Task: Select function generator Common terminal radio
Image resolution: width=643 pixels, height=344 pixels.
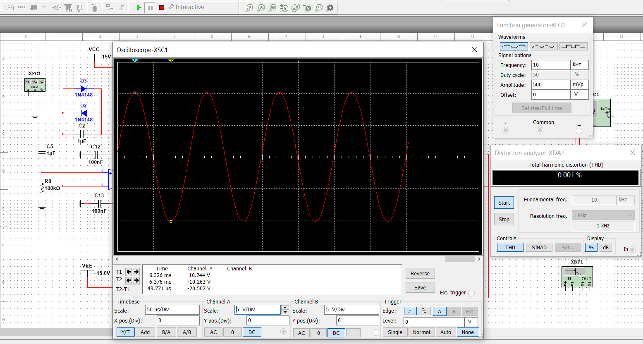Action: click(x=540, y=130)
